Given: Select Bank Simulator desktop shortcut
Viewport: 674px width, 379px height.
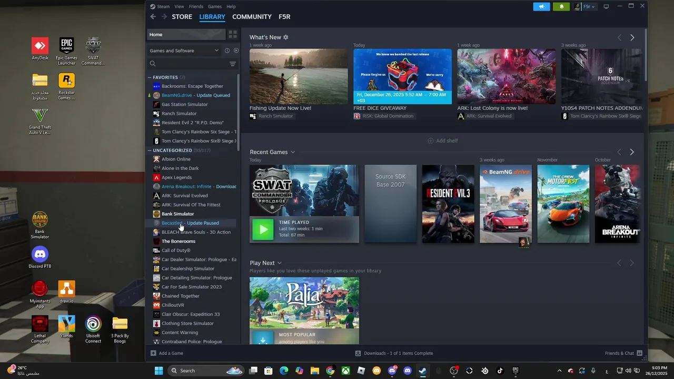Looking at the screenshot, I should (x=40, y=225).
